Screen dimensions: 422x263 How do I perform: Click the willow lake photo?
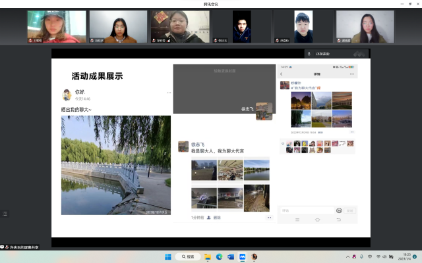tap(115, 165)
